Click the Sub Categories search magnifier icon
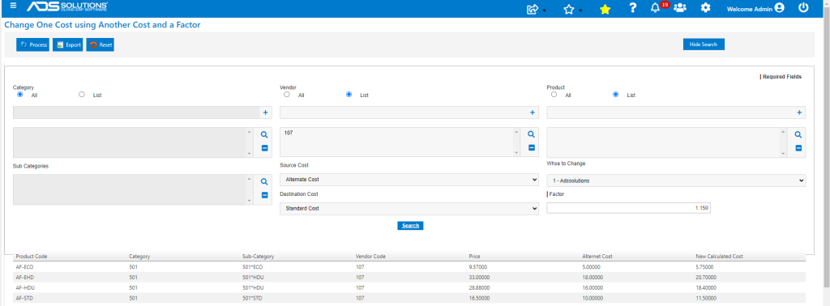Viewport: 830px width, 306px height. (x=264, y=182)
